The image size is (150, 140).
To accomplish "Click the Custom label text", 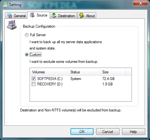I will (x=35, y=55).
